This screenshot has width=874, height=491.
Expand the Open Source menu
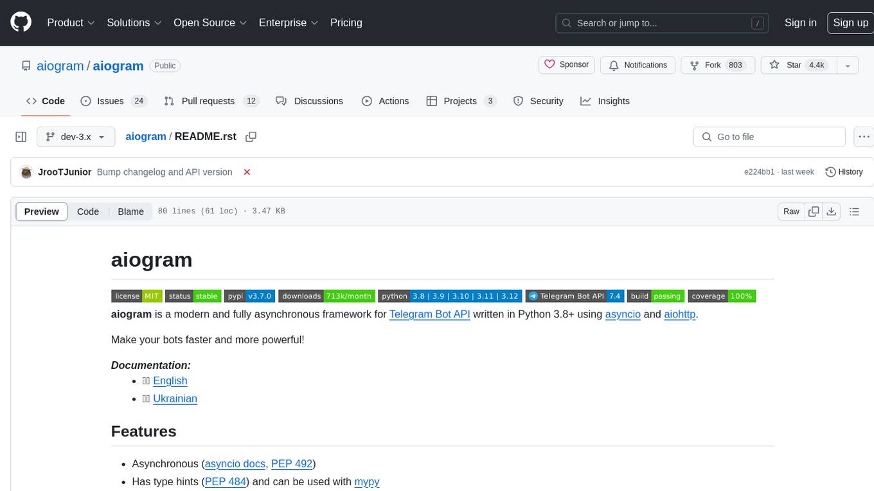(x=210, y=22)
